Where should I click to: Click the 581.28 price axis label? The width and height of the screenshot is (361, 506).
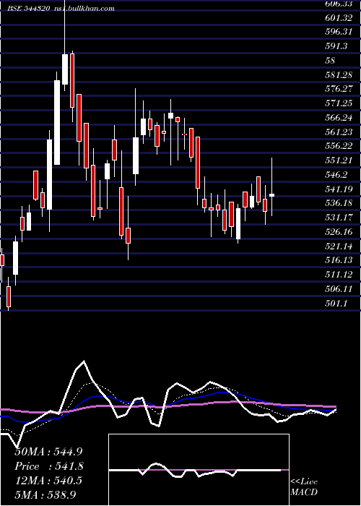point(339,75)
